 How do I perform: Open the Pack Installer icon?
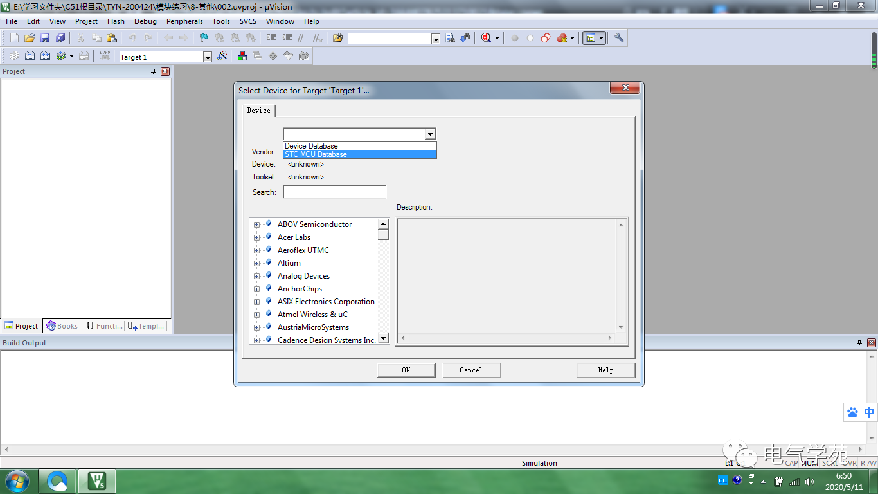pyautogui.click(x=304, y=56)
